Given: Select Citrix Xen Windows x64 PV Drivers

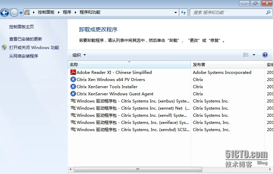Looking at the screenshot, I should (x=111, y=80).
